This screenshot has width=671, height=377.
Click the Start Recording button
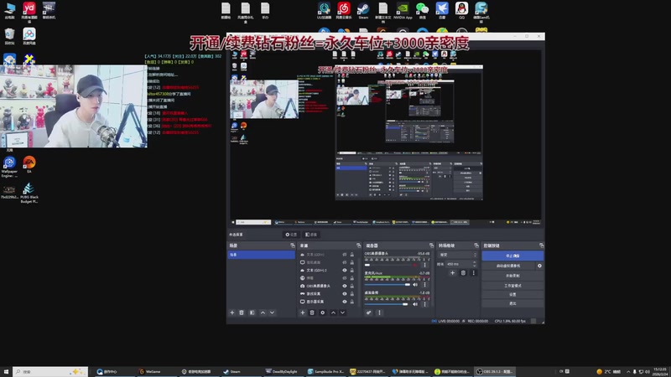(512, 276)
